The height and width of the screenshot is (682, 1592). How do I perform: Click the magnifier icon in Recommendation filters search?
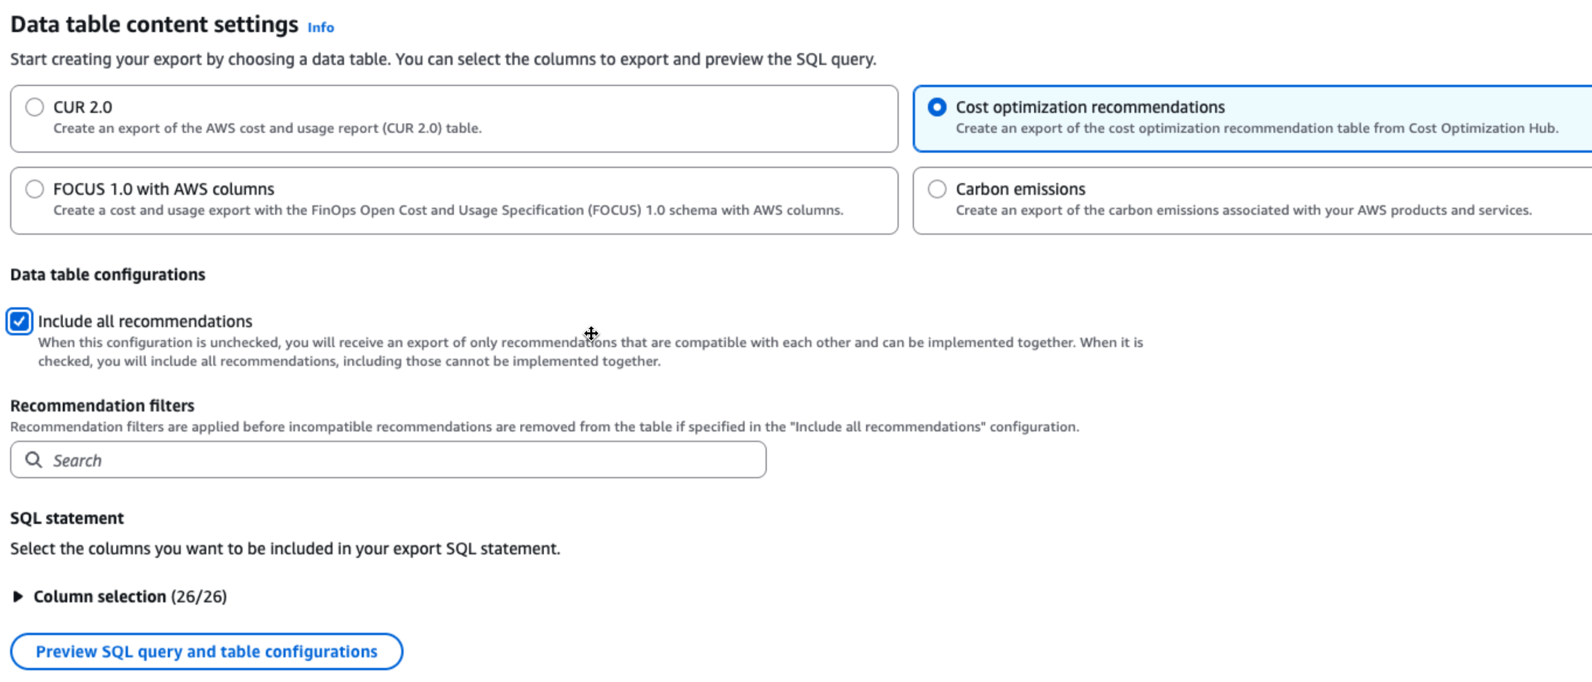[34, 460]
